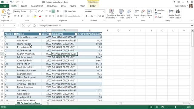Open the AvgPointsPerGame column filter dropdown
Viewport: 194px width, 109px height.
point(101,34)
